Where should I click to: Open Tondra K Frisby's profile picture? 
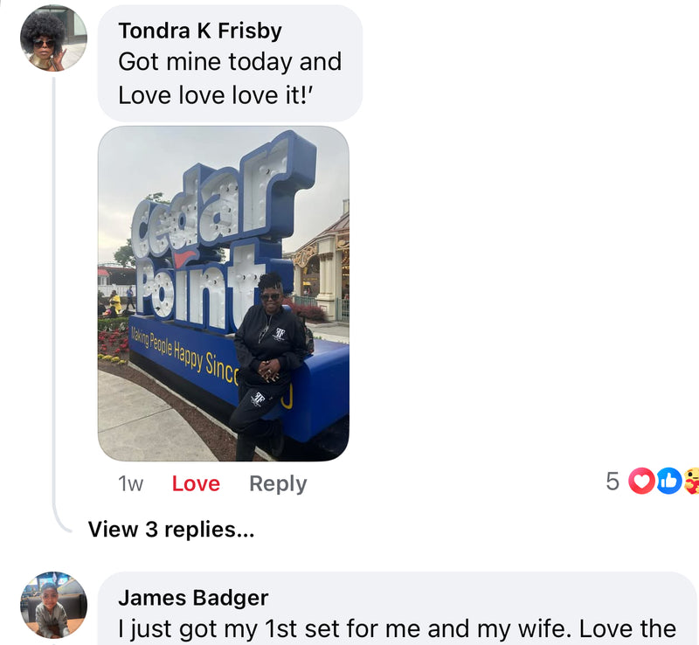pyautogui.click(x=53, y=38)
